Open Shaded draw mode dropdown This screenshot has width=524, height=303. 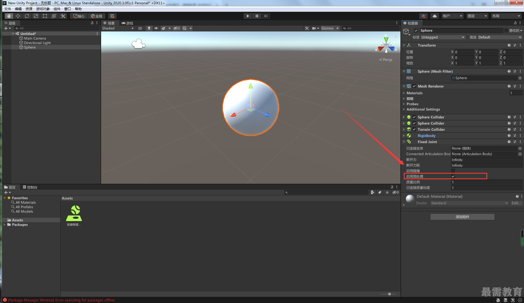118,28
